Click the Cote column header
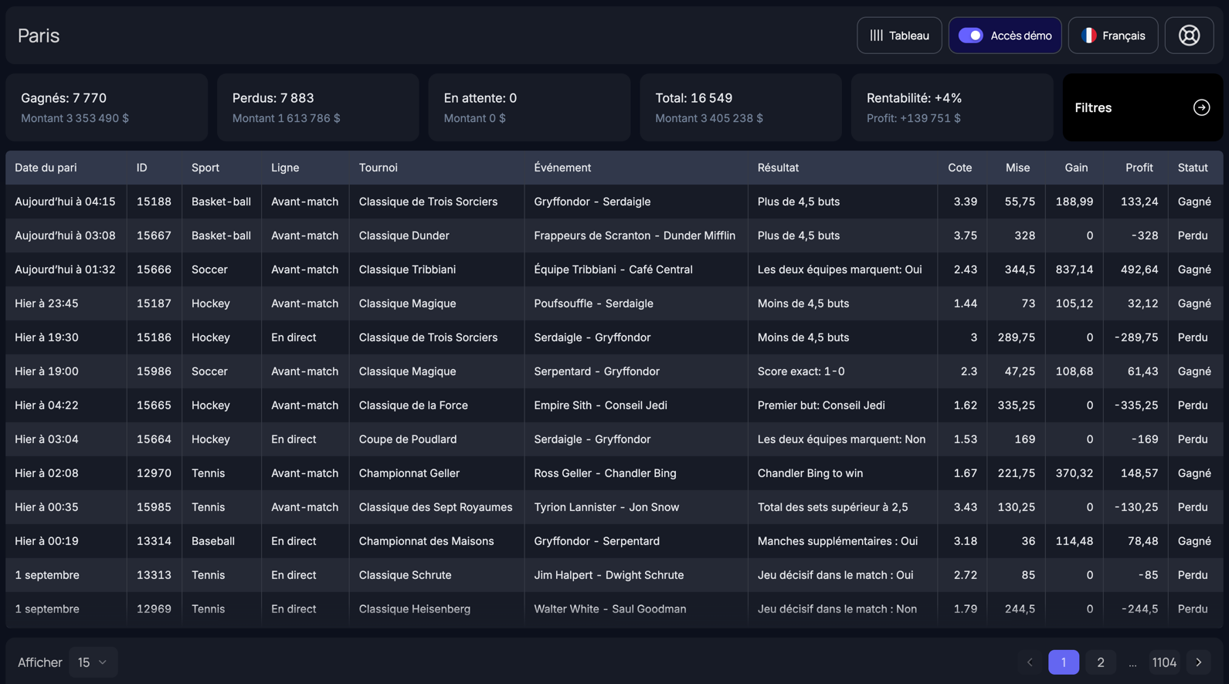1229x684 pixels. [959, 168]
